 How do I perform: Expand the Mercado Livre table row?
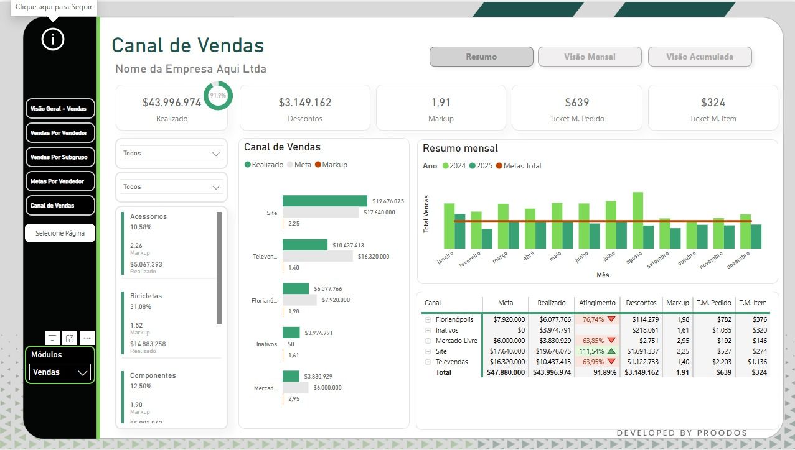pos(428,341)
